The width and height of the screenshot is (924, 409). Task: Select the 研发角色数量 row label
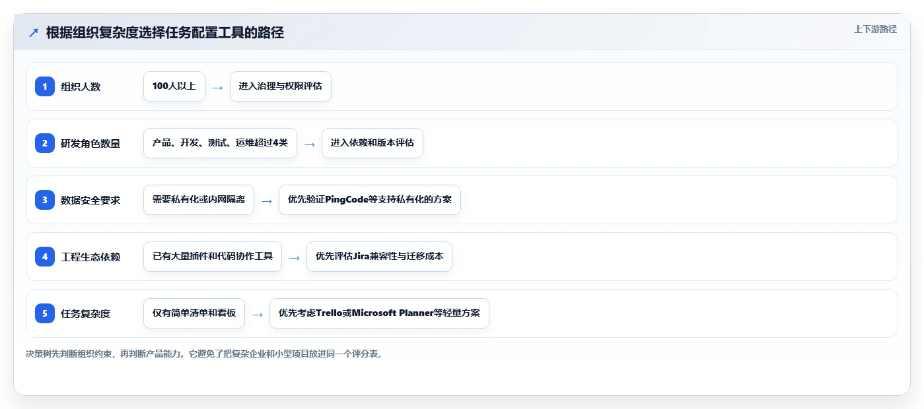click(x=90, y=143)
